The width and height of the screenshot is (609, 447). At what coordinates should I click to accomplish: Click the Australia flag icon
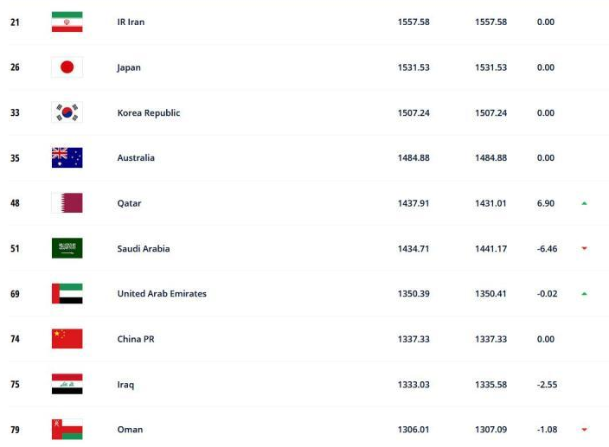point(67,157)
